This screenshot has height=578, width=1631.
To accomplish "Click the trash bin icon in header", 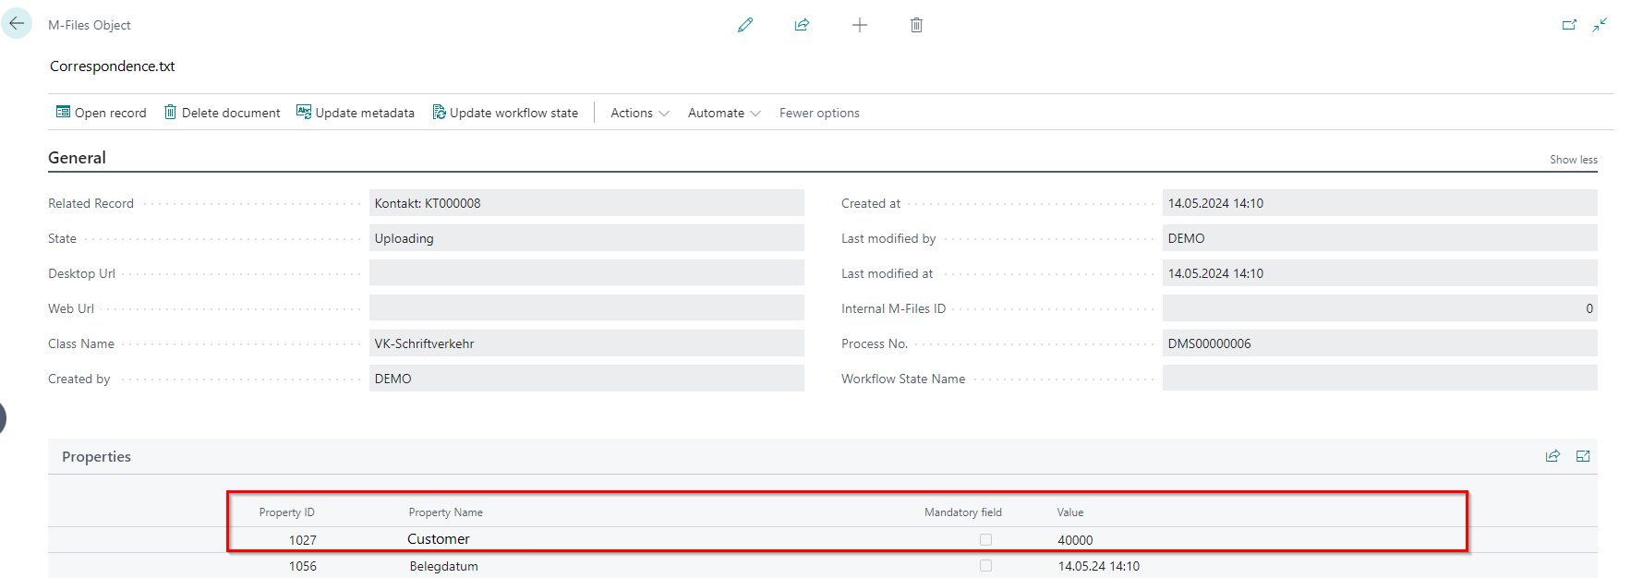I will (x=916, y=25).
